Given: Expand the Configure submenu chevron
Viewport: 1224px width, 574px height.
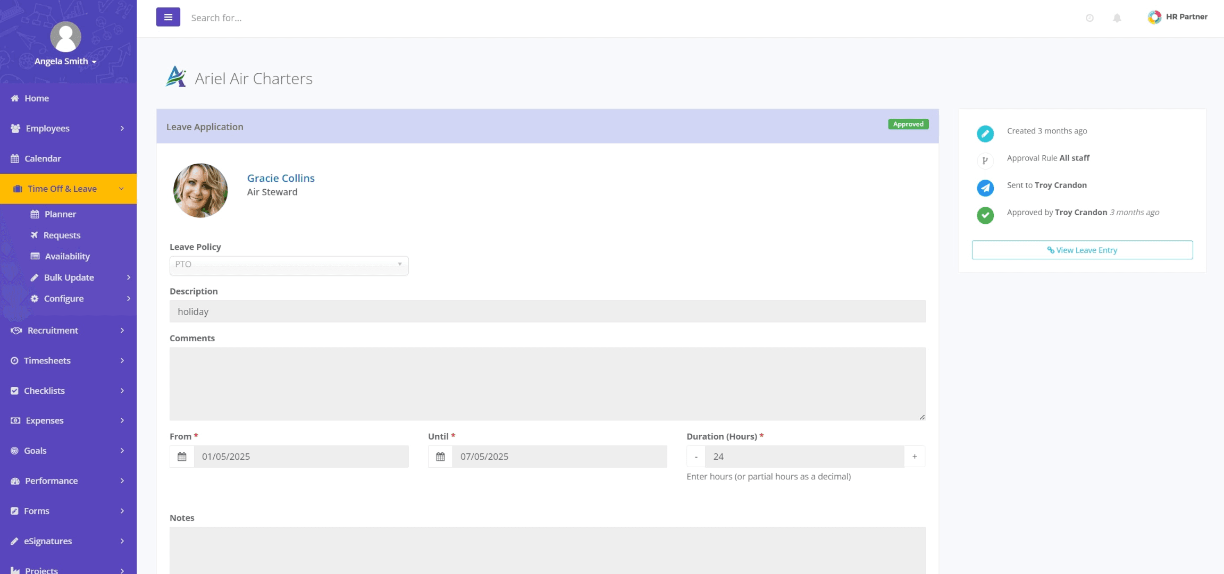Looking at the screenshot, I should tap(128, 299).
